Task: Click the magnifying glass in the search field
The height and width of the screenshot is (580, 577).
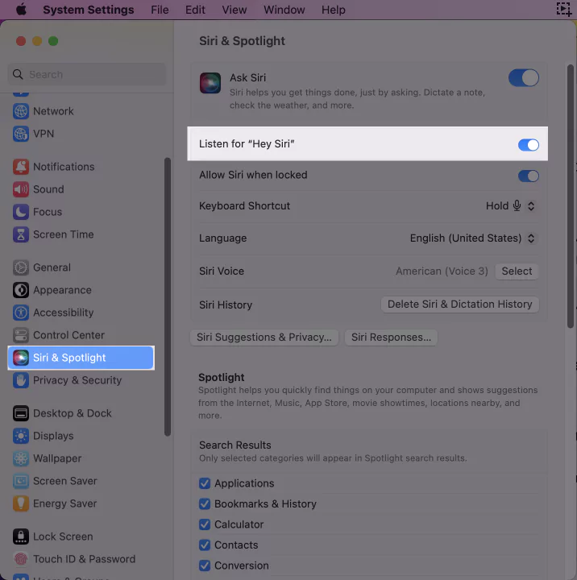Action: [18, 74]
